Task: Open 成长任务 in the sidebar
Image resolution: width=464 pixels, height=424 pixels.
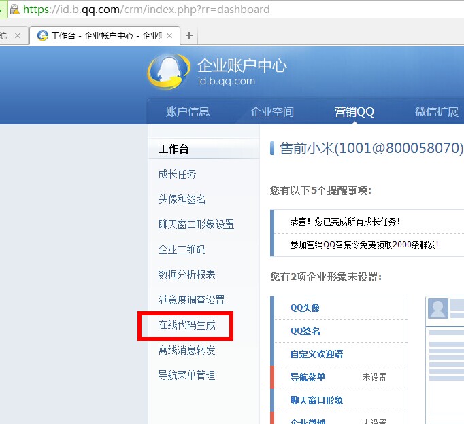Action: [178, 174]
